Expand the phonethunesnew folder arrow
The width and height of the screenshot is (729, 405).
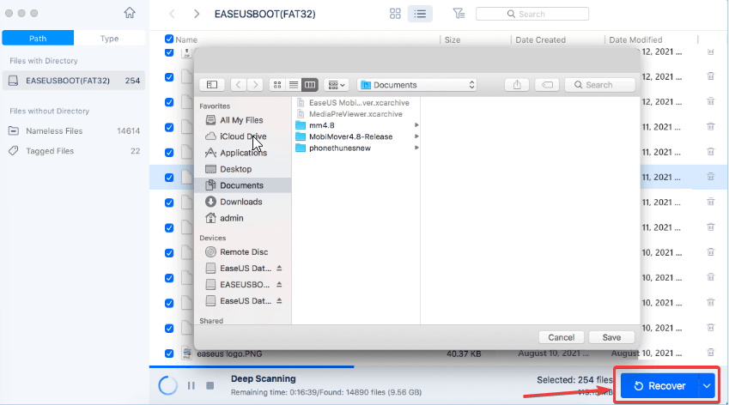[x=416, y=148]
